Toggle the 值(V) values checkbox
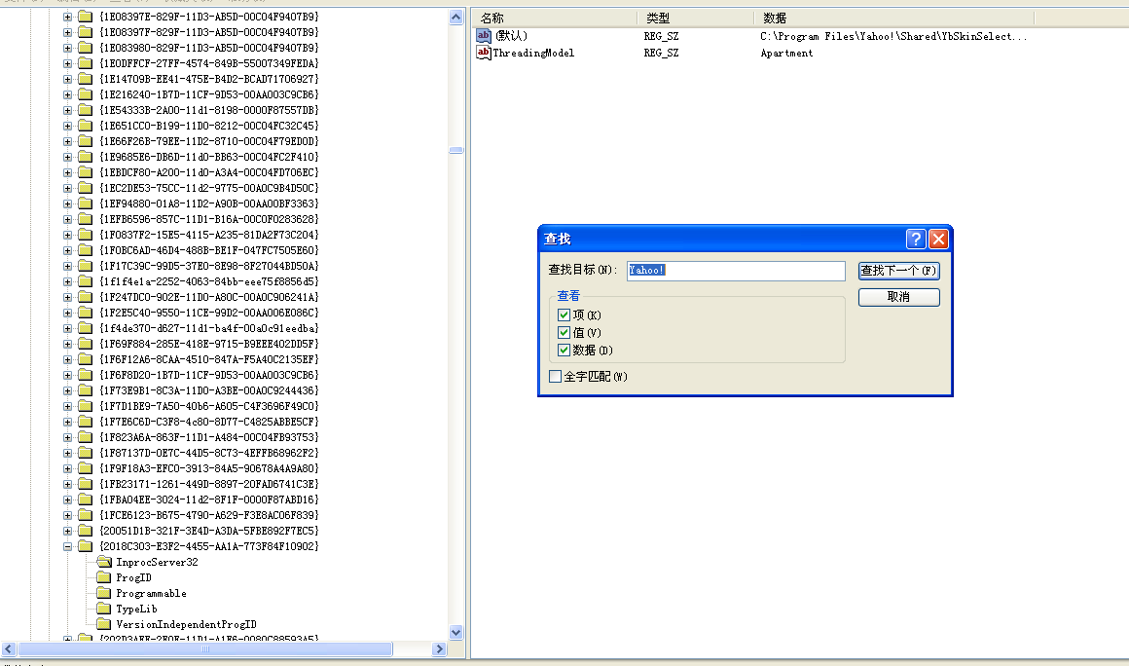 pos(564,333)
